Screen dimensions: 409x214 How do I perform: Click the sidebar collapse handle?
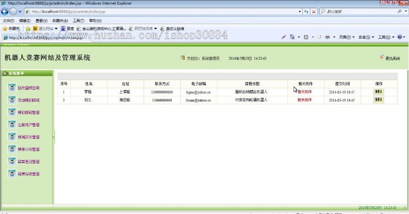(x=54, y=137)
